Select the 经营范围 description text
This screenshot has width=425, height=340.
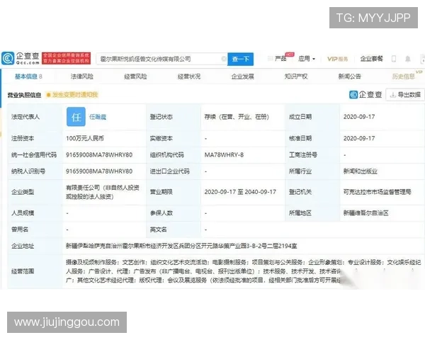tap(243, 271)
